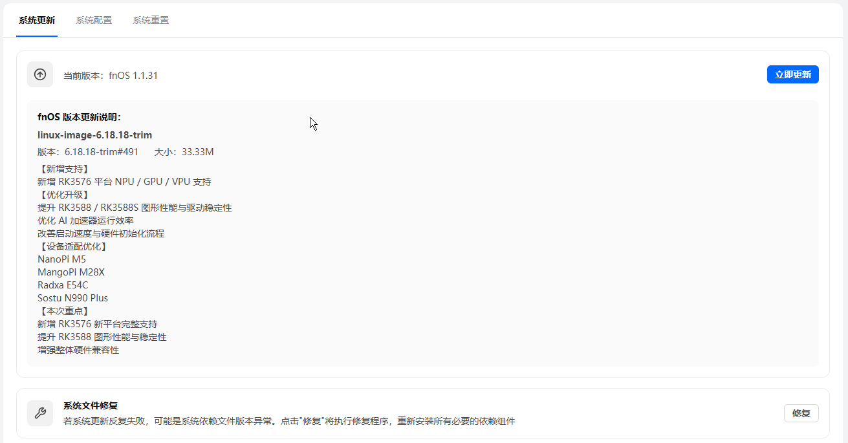Click the text 当前版本：fnOS 1.1.31
Image resolution: width=848 pixels, height=443 pixels.
click(111, 76)
